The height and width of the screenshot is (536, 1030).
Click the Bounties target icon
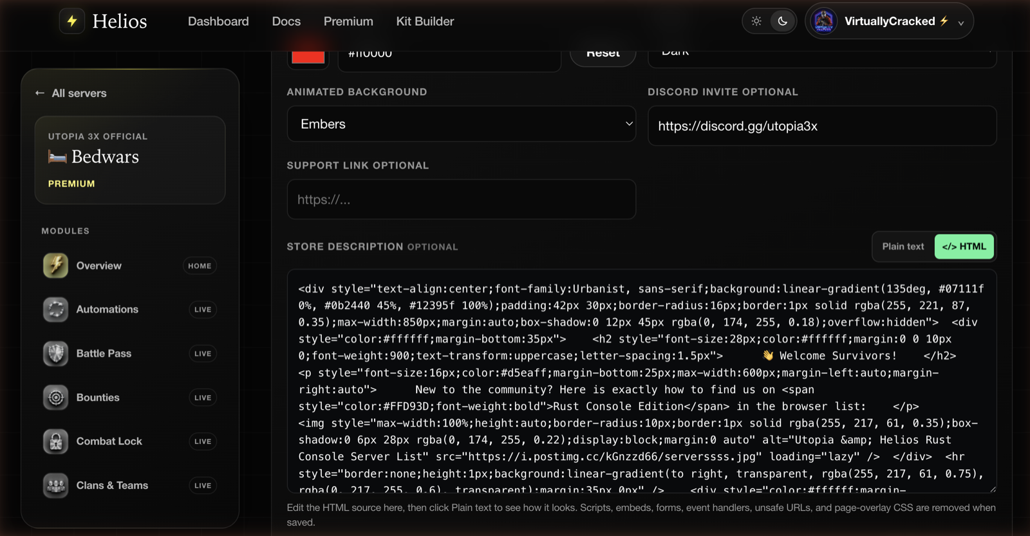56,398
